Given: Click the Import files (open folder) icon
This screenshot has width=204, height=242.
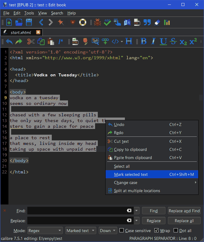Looking at the screenshot, I should 19,22.
